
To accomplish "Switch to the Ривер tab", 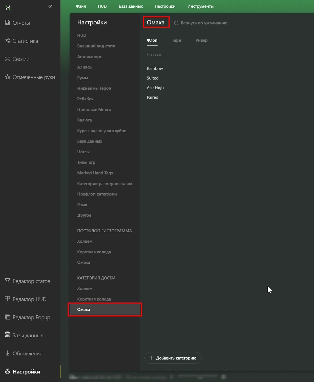I will 201,40.
